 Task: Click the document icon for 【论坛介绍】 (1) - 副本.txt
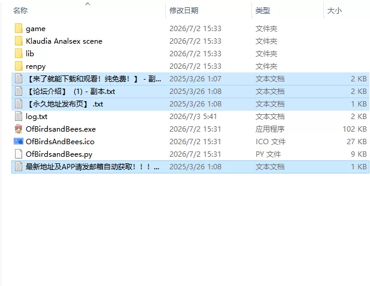point(19,92)
